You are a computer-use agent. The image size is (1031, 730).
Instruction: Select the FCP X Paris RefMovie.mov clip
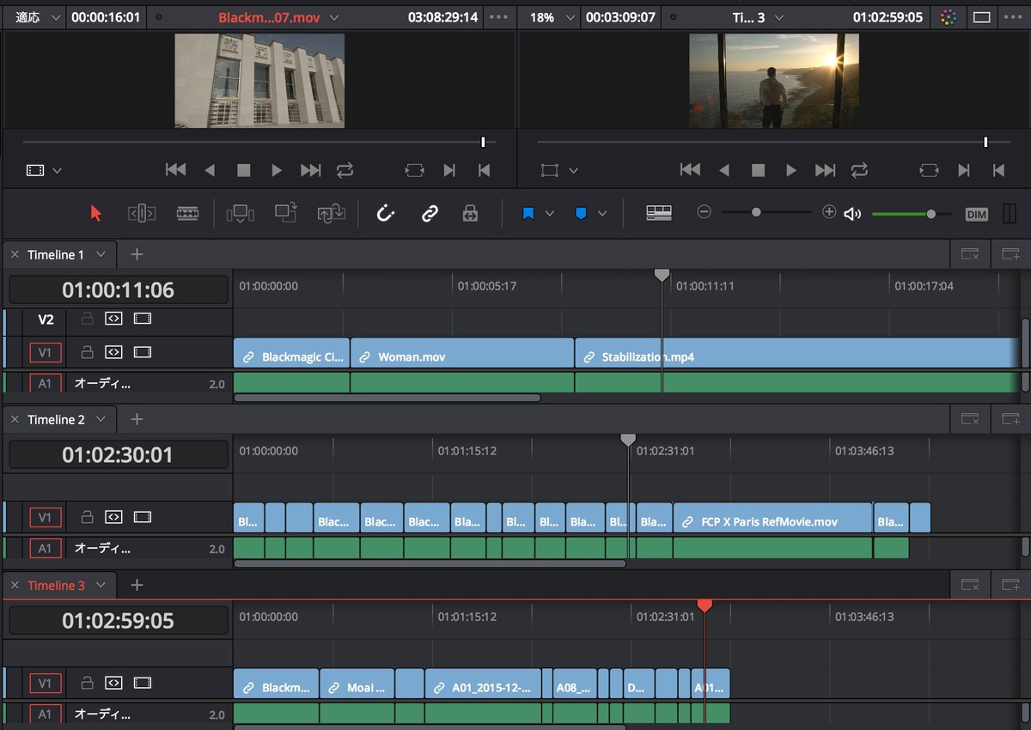[x=773, y=517]
